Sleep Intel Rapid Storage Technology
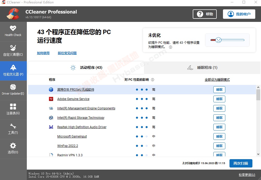This screenshot has height=180, width=261. coord(219,118)
